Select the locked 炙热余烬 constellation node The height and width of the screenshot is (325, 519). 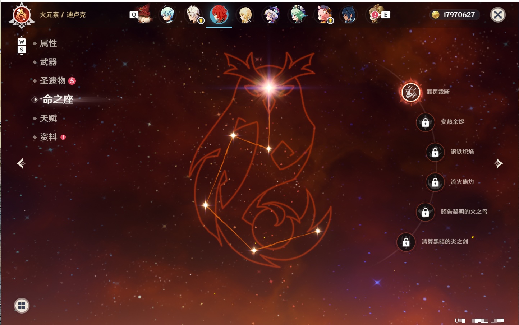[425, 122]
